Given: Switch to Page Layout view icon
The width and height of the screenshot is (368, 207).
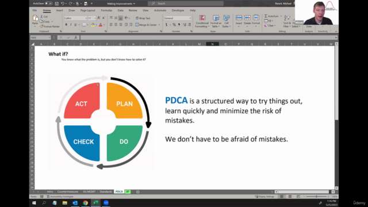Looking at the screenshot, I should pos(290,197).
